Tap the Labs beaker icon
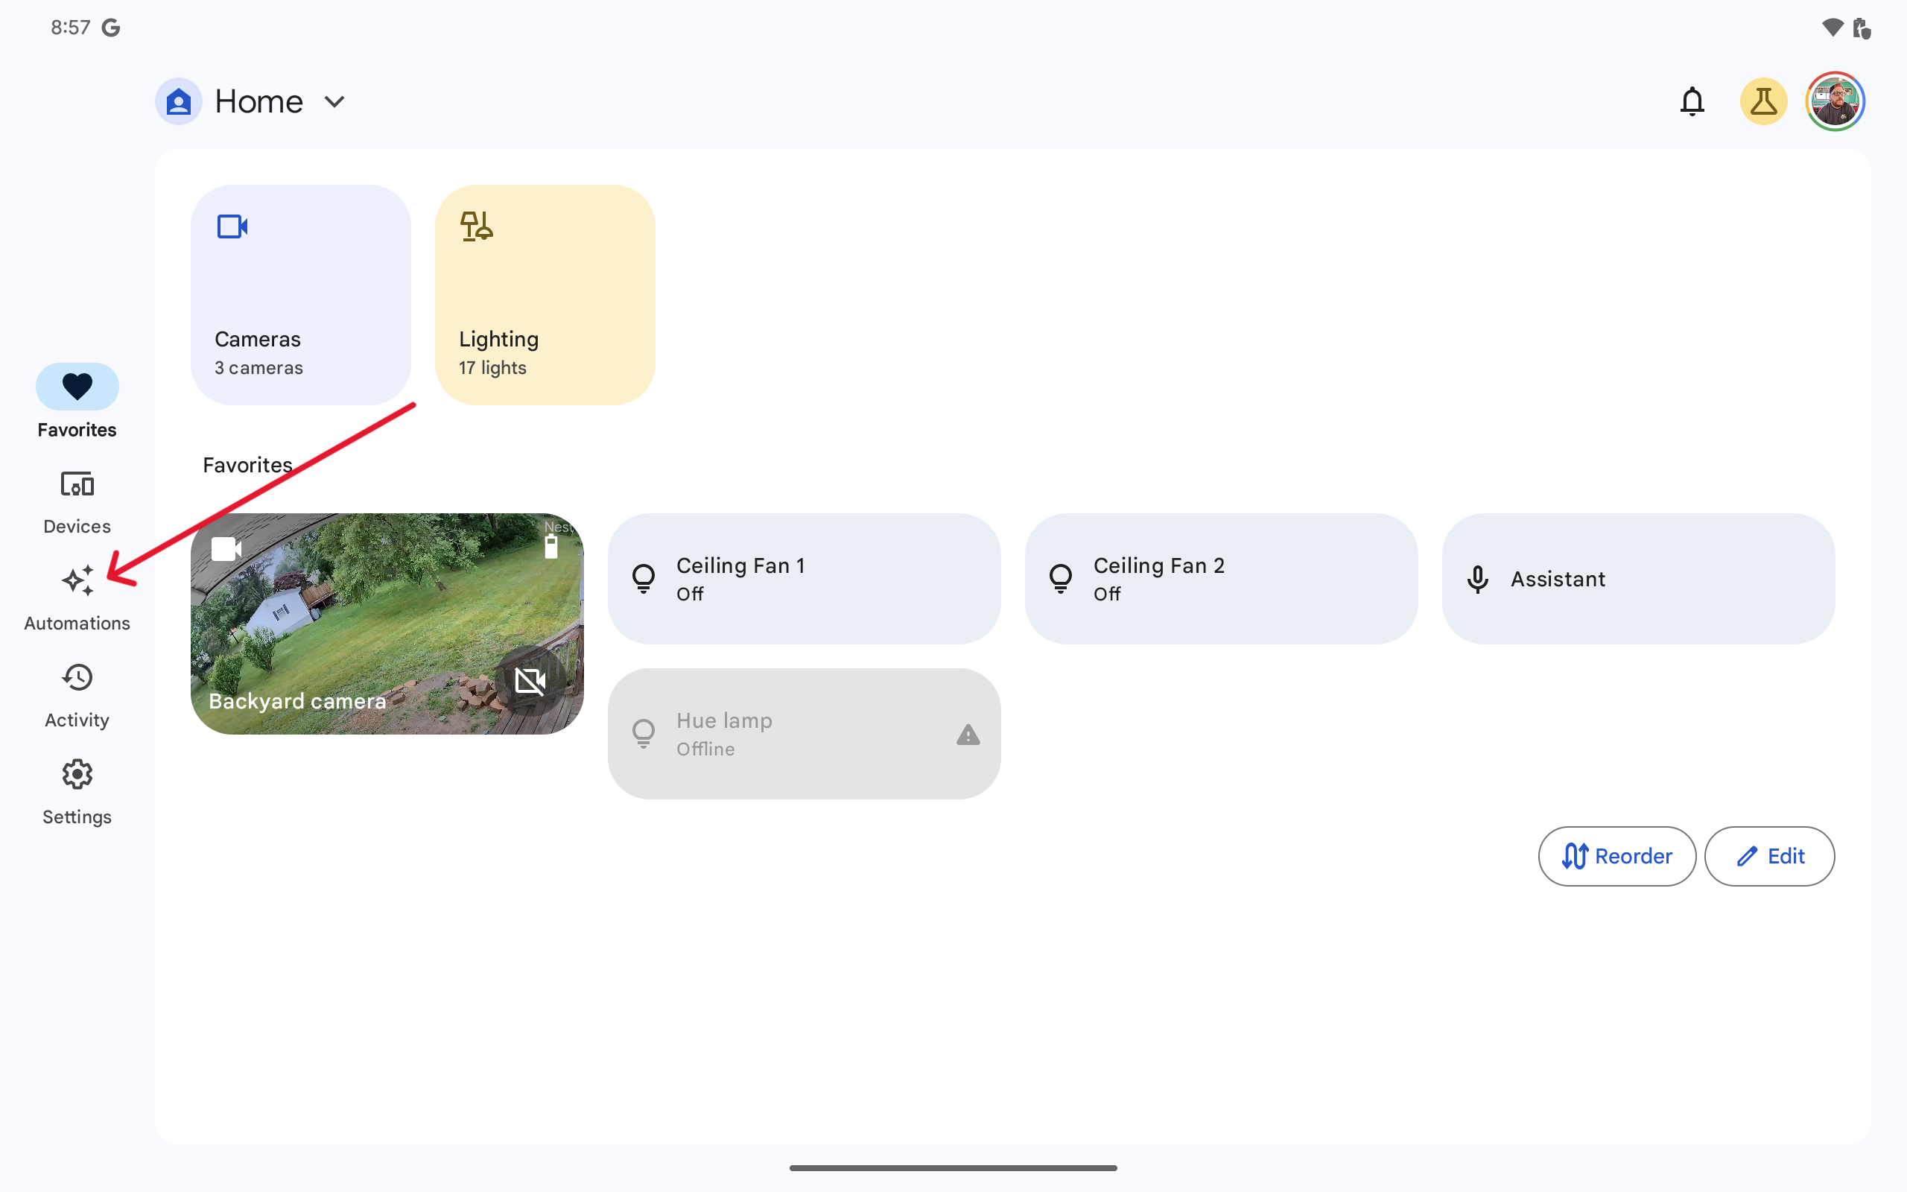Screen dimensions: 1907x1192 pyautogui.click(x=1764, y=99)
